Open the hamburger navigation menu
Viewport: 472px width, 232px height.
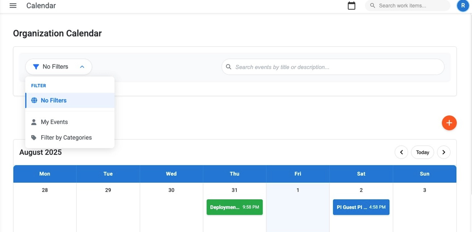(x=13, y=6)
